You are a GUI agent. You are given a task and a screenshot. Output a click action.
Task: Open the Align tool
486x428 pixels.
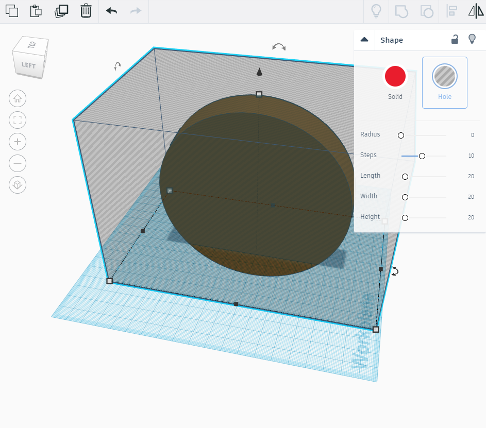[x=451, y=11]
